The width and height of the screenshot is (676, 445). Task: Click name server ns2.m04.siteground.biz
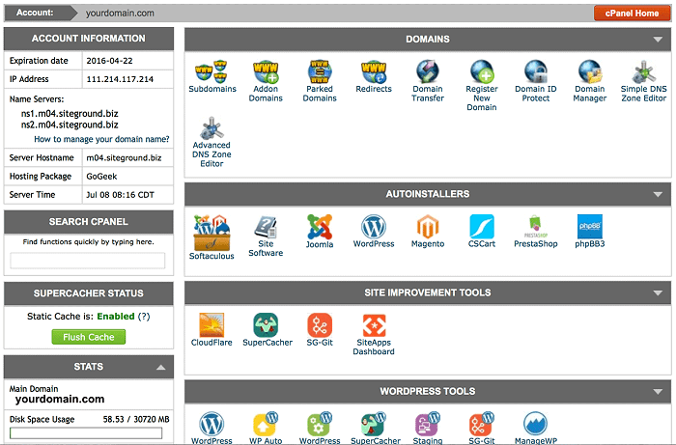click(x=70, y=125)
